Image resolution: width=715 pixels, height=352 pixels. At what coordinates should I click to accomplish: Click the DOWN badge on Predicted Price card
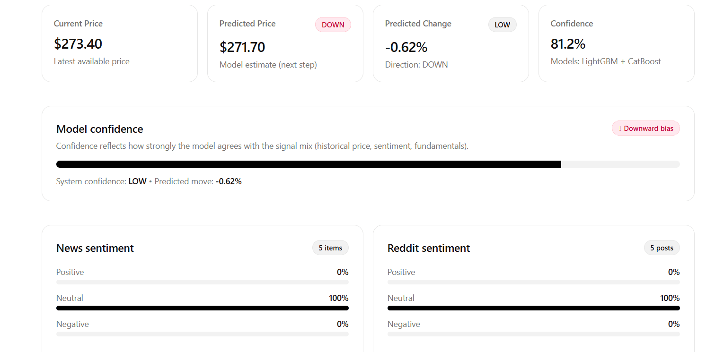point(333,25)
